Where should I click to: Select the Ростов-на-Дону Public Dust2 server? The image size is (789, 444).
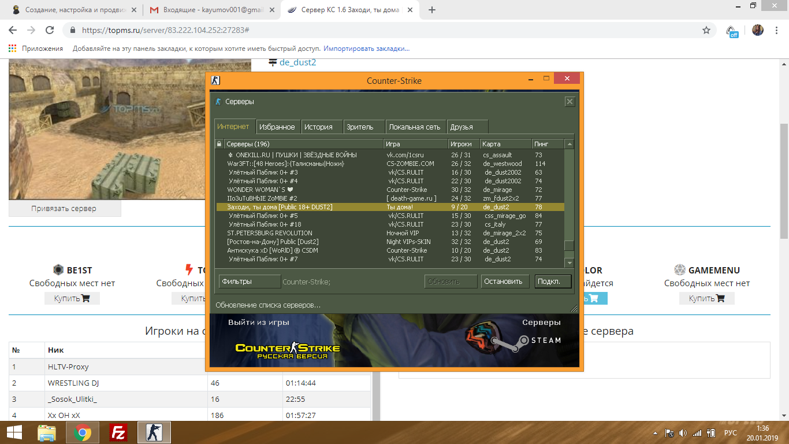tap(390, 242)
